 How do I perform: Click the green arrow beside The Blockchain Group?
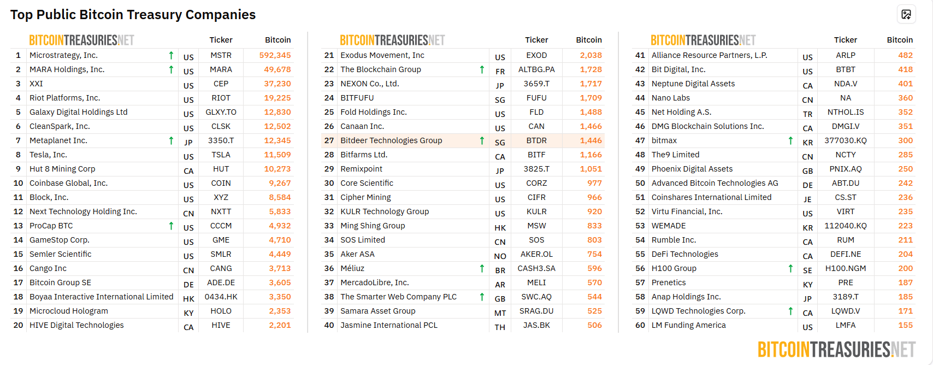coord(482,69)
